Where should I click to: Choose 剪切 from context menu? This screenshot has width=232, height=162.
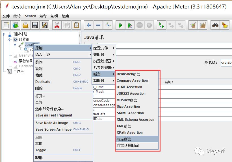pyautogui.click(x=63, y=62)
